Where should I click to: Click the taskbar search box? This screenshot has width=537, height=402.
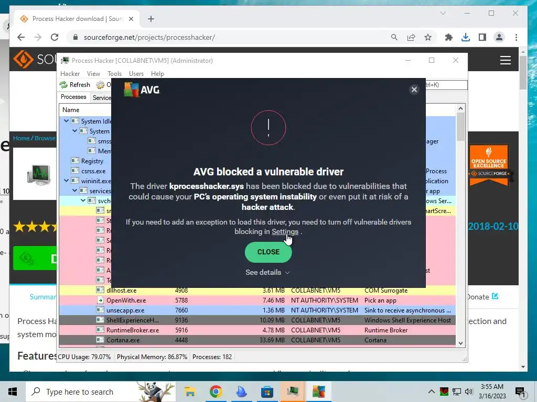pyautogui.click(x=101, y=392)
